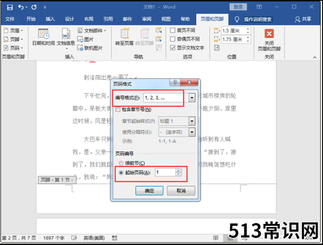The width and height of the screenshot is (323, 245).
Task: Open the 邮件 tab
Action: click(128, 19)
